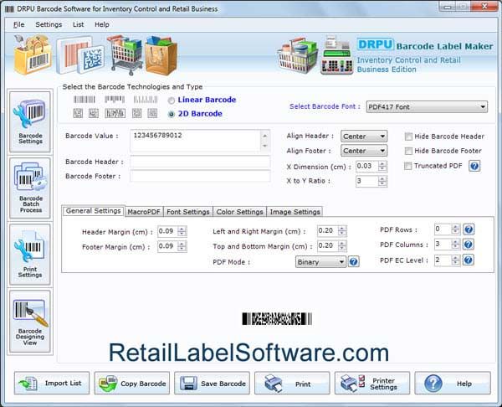
Task: Open the Align Header dropdown
Action: click(x=364, y=137)
